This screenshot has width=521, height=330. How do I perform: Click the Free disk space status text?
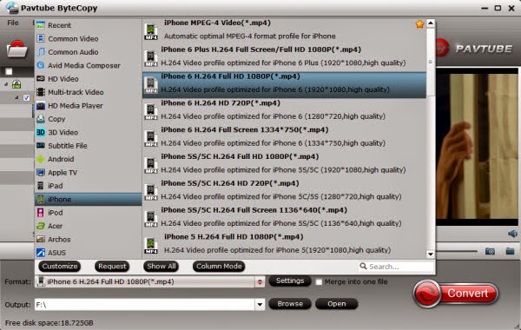(x=49, y=323)
